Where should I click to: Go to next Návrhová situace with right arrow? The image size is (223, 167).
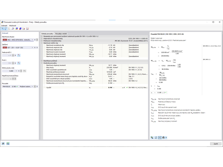click(37, 40)
